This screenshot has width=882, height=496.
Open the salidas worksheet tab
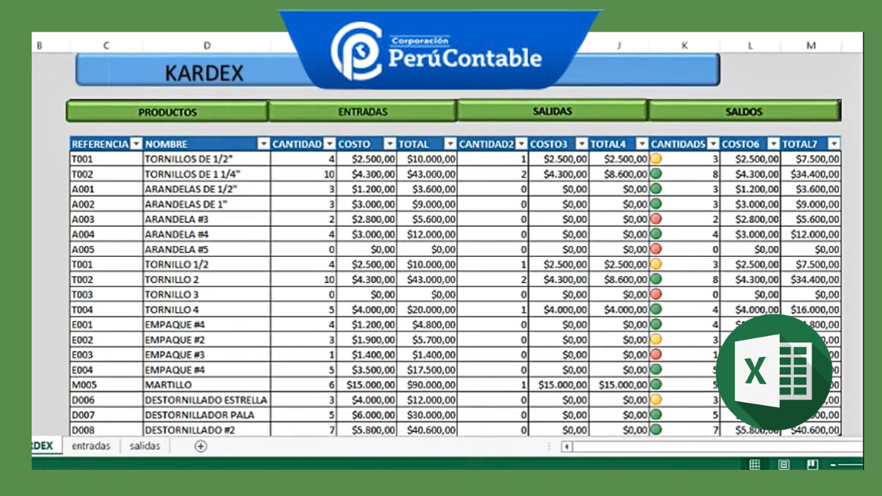[145, 446]
